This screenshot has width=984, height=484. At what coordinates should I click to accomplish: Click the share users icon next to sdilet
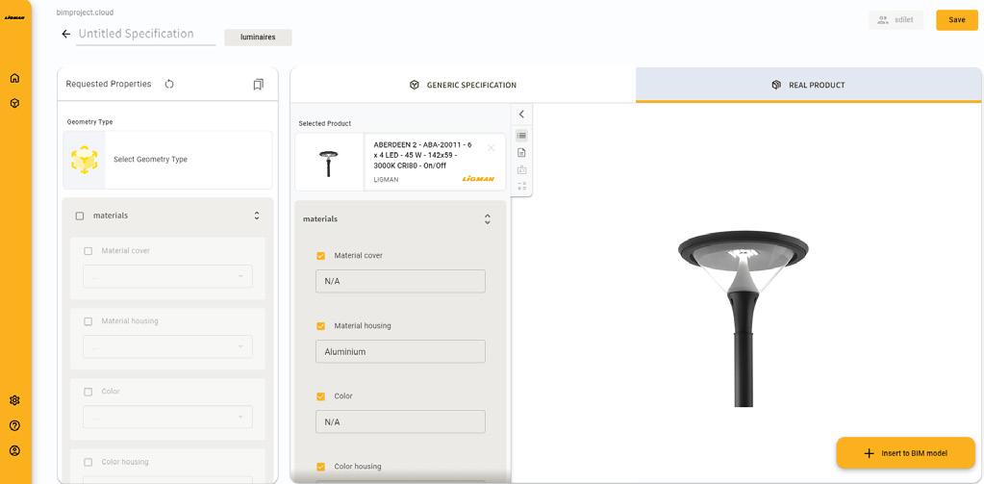(883, 20)
